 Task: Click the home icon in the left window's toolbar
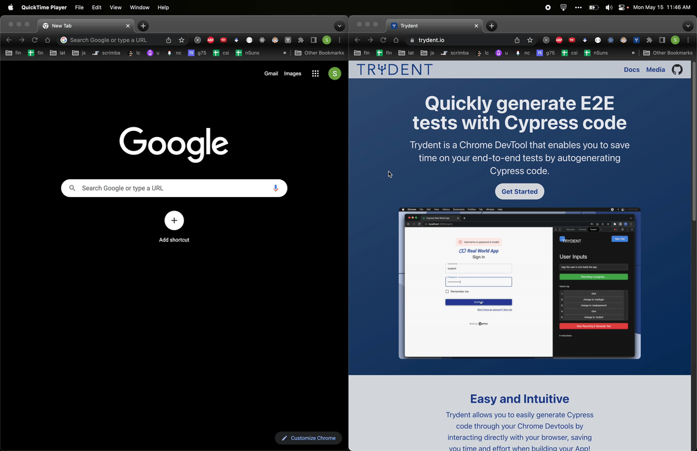[48, 40]
